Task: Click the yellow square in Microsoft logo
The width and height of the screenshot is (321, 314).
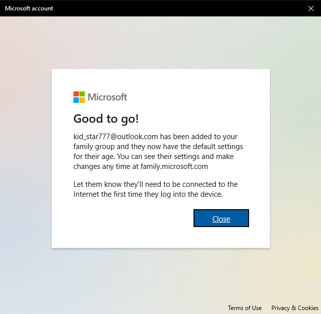Action: coord(82,100)
